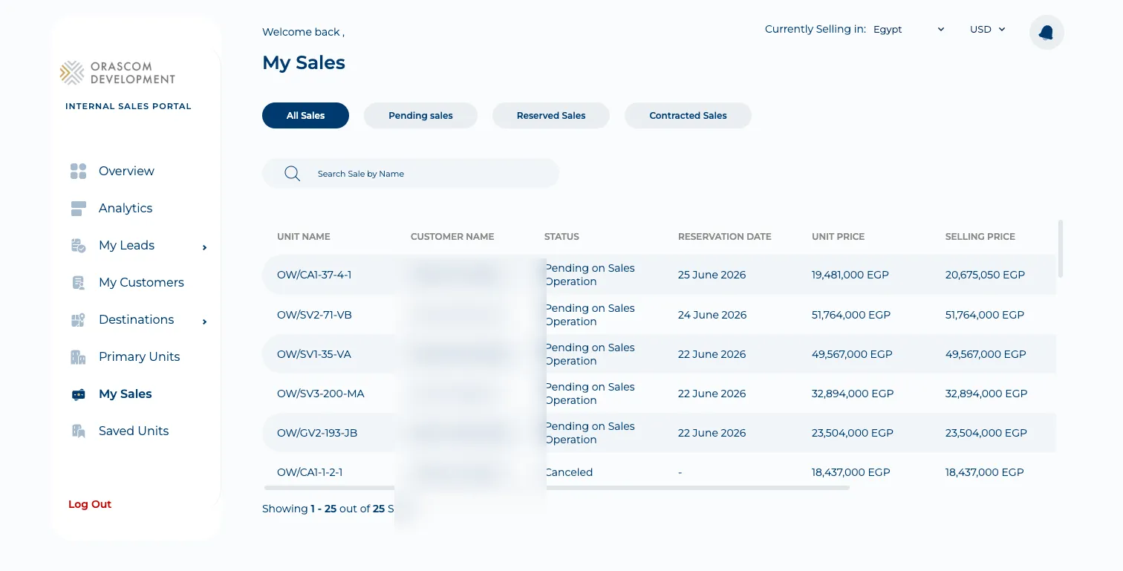
Task: Click the Analytics sidebar icon
Action: [79, 209]
